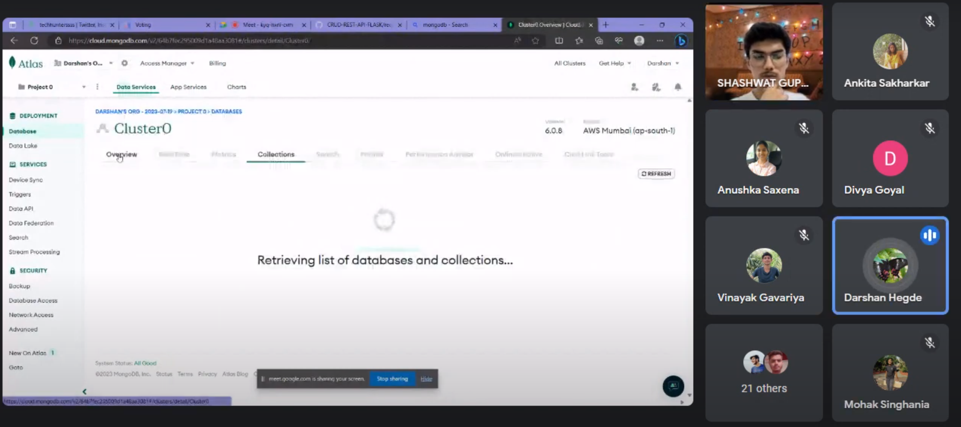Switch to the CRUD-REST-API-FLASK browser tab
The height and width of the screenshot is (427, 961).
point(358,25)
